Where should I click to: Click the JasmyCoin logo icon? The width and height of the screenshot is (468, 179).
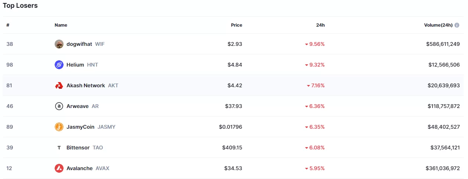click(59, 127)
